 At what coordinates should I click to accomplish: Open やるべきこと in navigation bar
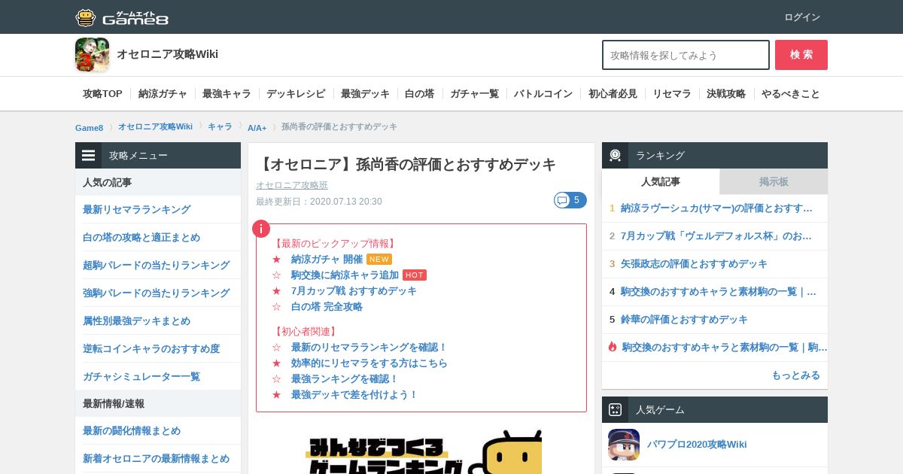click(791, 94)
